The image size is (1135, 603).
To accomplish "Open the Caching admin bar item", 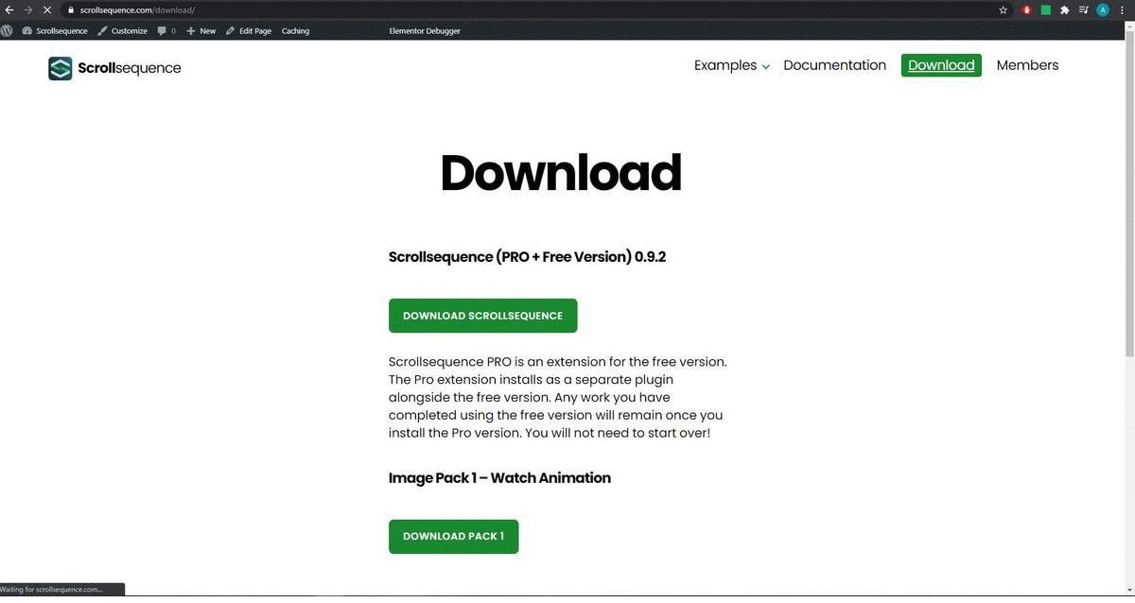I will tap(295, 30).
